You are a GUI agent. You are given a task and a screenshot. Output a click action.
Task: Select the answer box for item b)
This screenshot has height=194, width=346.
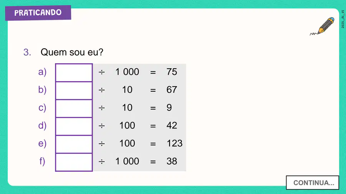(x=74, y=90)
